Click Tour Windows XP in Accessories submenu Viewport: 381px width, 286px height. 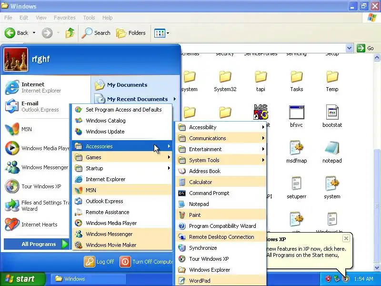coord(221,258)
